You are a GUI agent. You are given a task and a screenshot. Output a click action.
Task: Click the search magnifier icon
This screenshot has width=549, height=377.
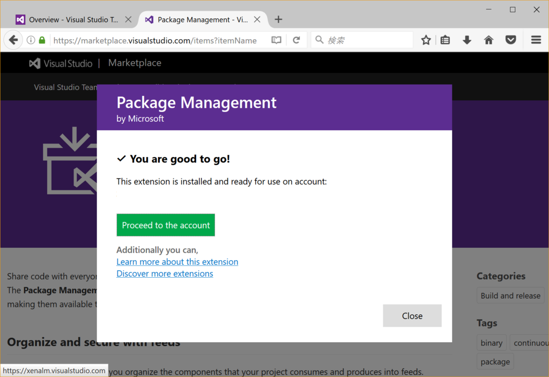pos(319,40)
